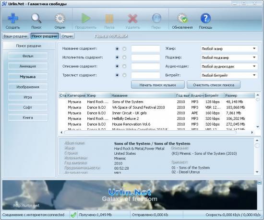Open the Аудио-кодек dropdown
264x220 pixels.
[229, 67]
